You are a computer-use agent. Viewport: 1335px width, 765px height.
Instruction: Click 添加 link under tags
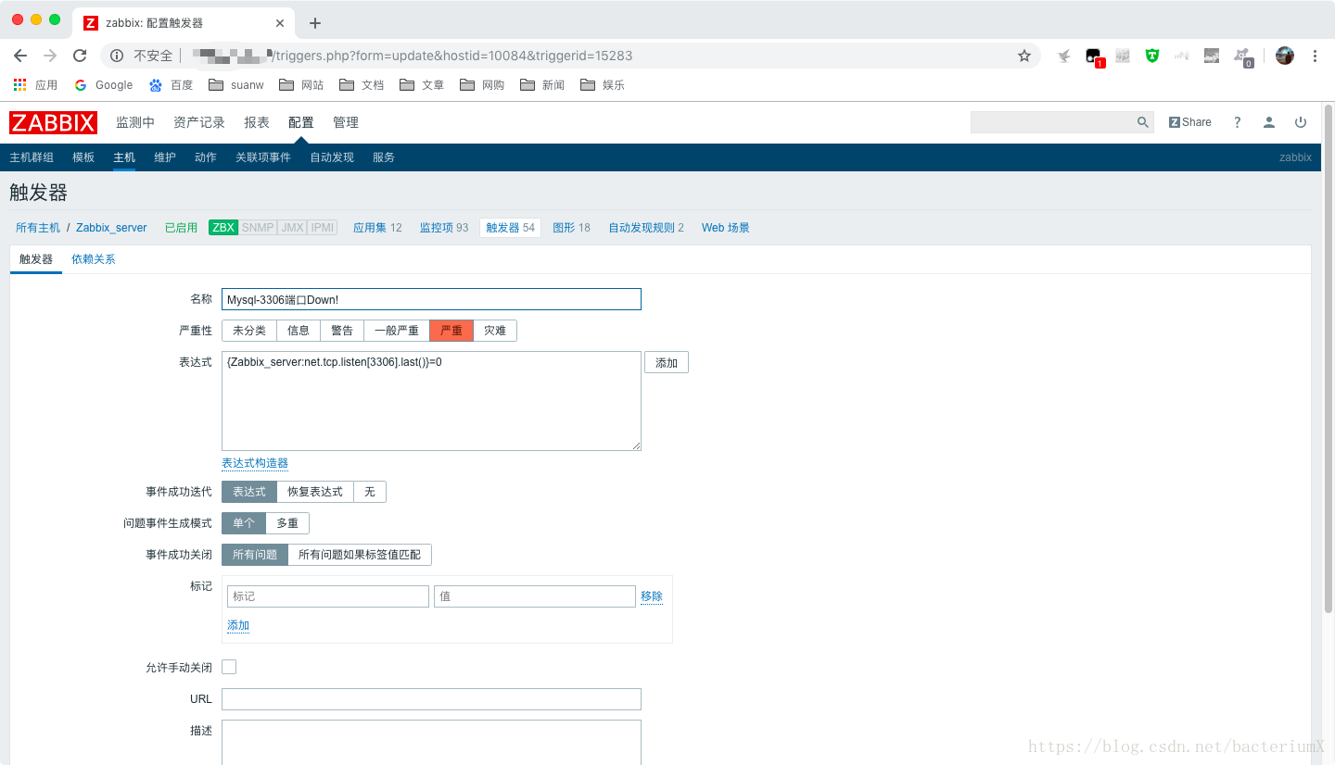238,625
